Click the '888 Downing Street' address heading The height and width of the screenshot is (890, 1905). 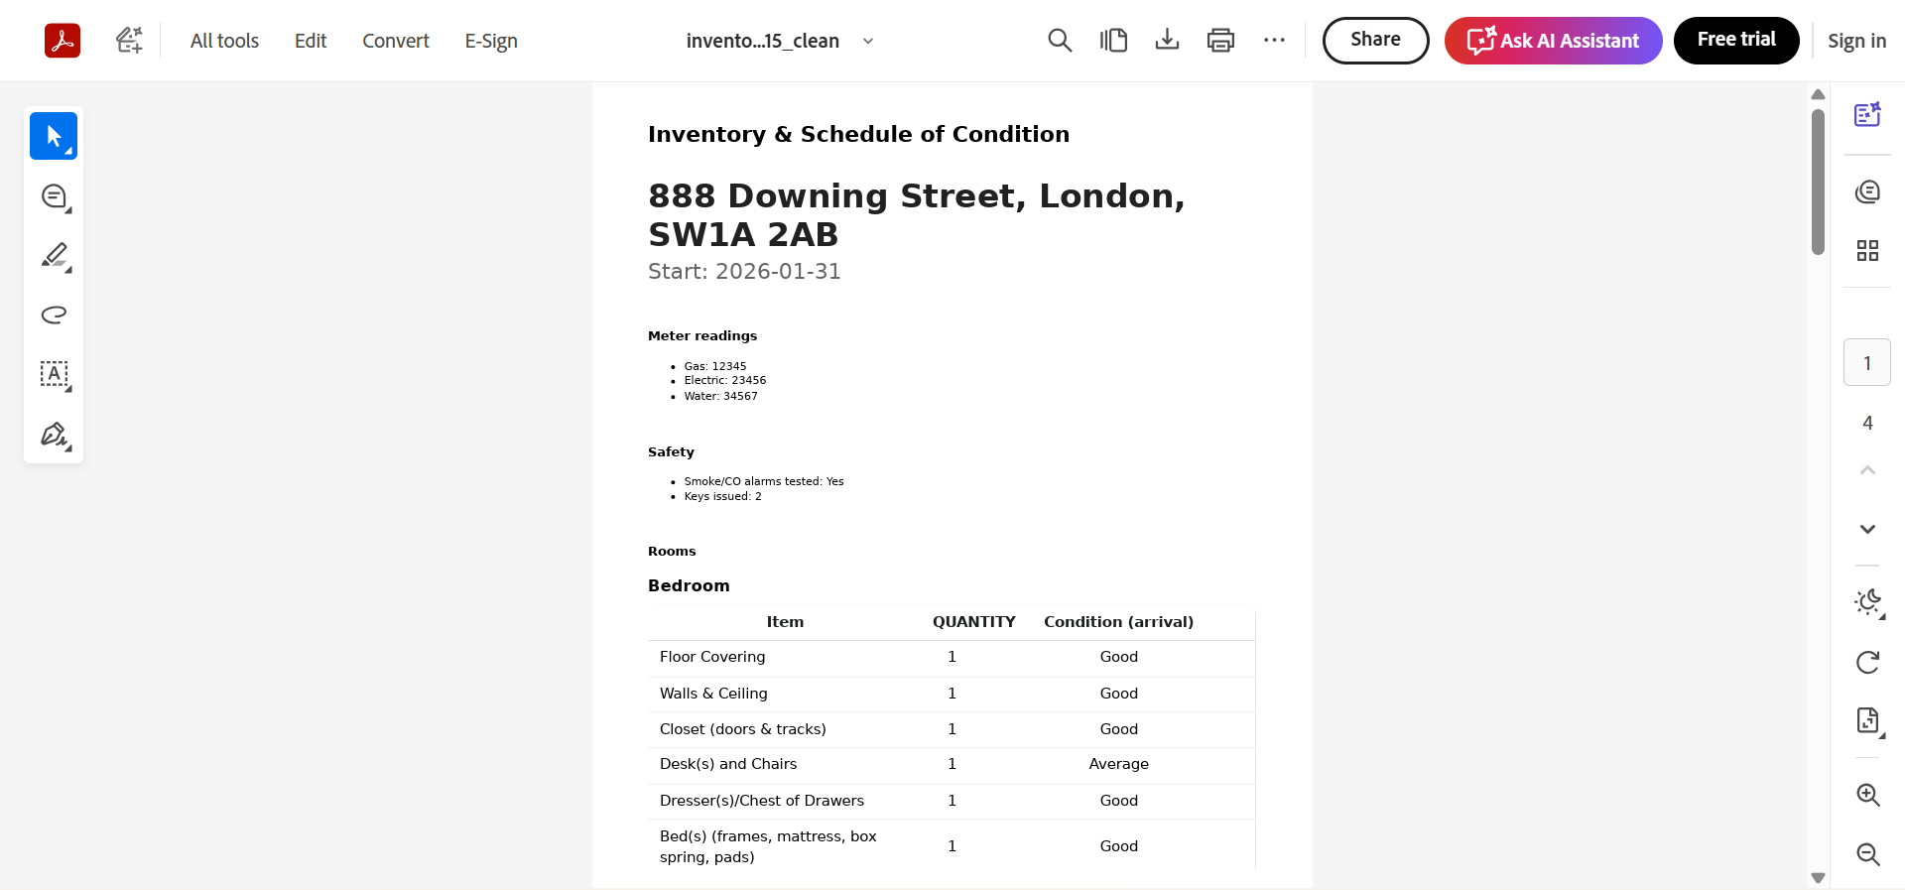coord(916,214)
